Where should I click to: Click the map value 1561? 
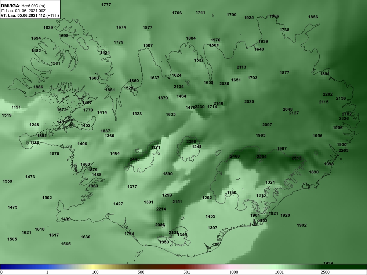pos(55,63)
